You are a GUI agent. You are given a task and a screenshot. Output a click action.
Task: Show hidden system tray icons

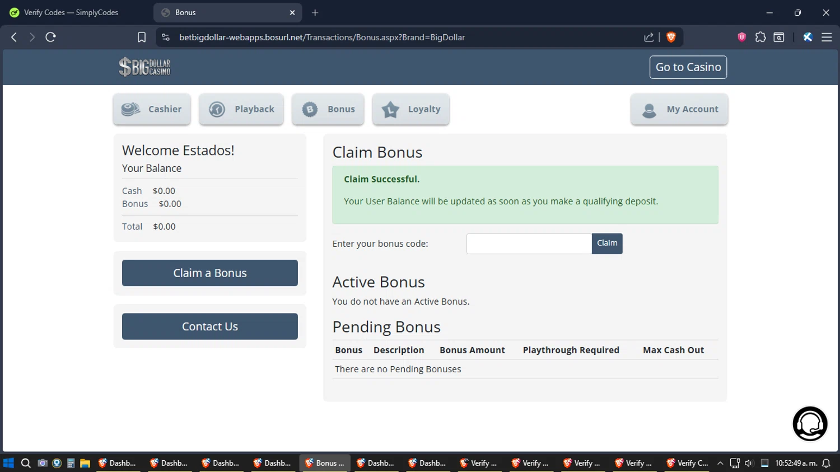pos(720,463)
